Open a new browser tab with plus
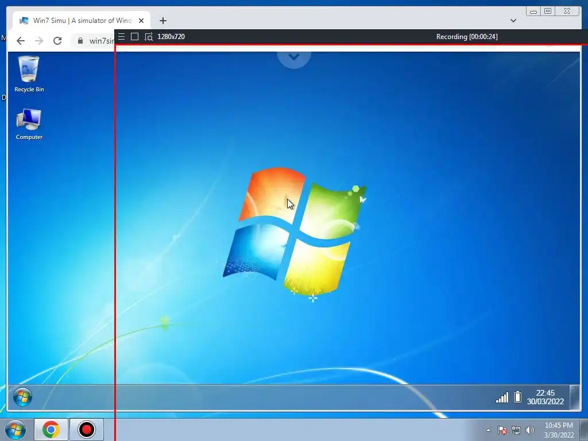The height and width of the screenshot is (441, 588). tap(163, 21)
